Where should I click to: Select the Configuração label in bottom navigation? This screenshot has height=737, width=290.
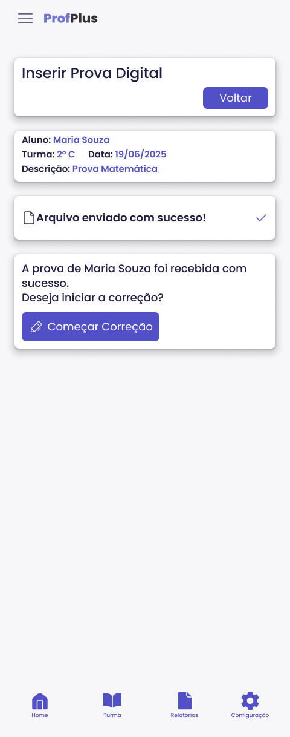tap(250, 715)
